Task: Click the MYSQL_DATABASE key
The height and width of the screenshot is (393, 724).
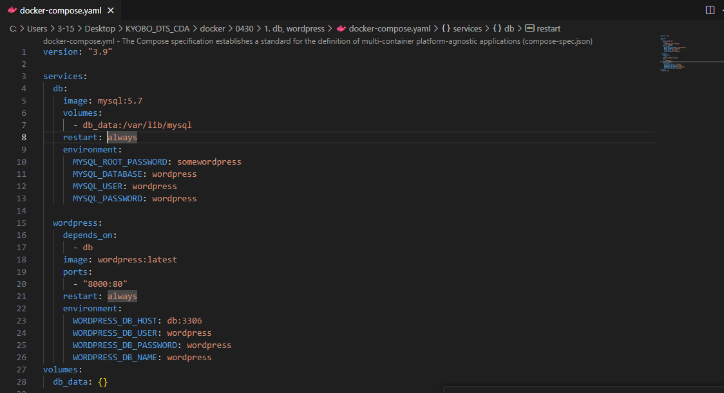Action: point(108,174)
